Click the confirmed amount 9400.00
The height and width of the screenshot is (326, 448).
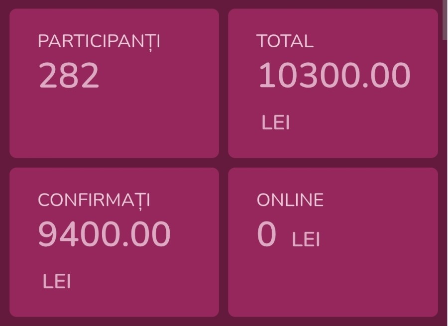pos(105,232)
